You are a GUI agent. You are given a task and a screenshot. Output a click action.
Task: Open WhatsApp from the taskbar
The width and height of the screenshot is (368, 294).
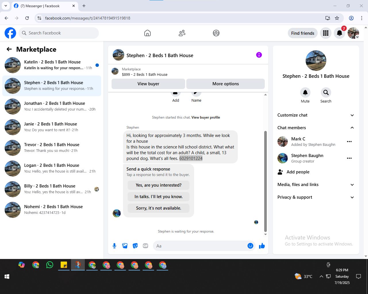coord(50,265)
